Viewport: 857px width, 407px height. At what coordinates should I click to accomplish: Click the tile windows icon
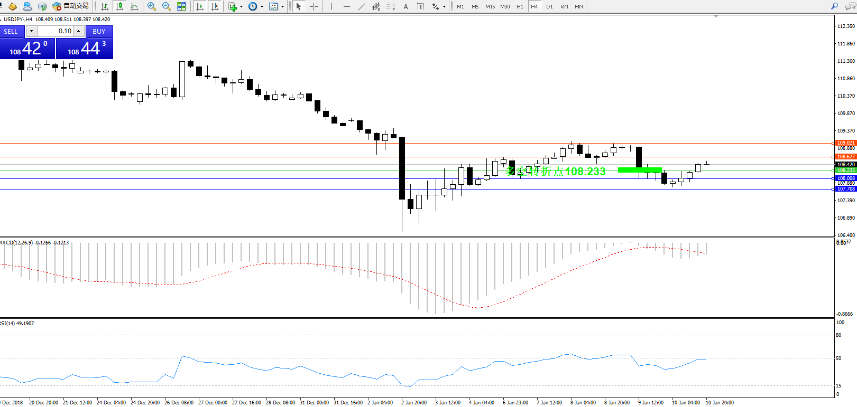[x=181, y=6]
